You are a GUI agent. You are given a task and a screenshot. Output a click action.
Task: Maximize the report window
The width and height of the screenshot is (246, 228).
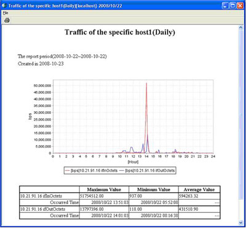[x=232, y=6]
